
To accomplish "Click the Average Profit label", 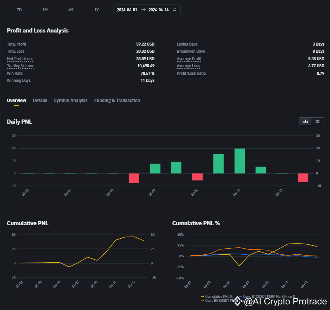I will pos(189,59).
